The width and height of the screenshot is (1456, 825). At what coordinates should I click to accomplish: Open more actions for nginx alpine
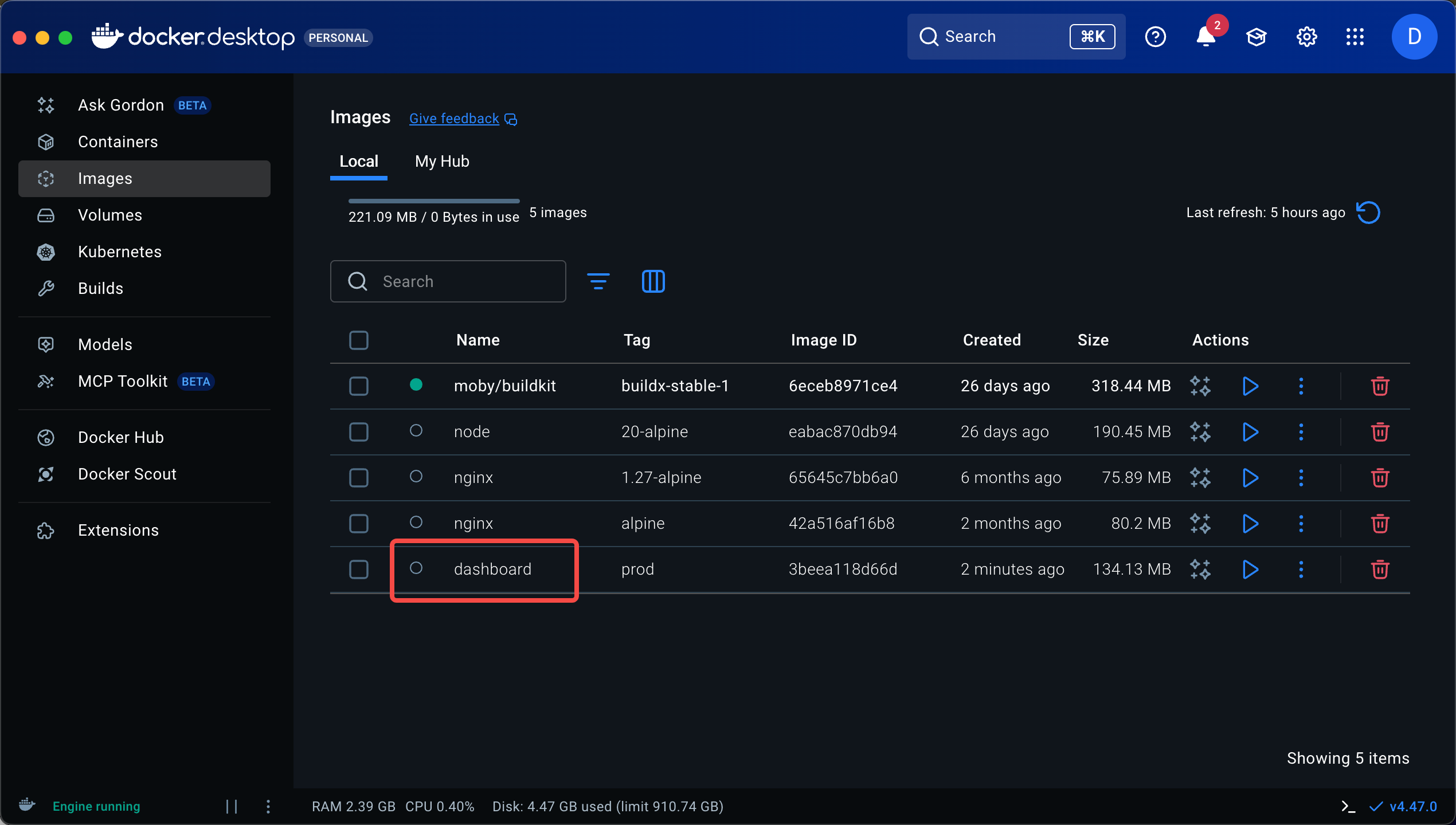[1301, 524]
